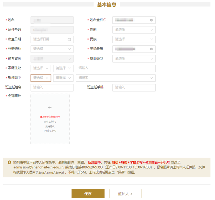Focus the 班主任姓名 text field
The width and height of the screenshot is (215, 200).
click(x=52, y=87)
